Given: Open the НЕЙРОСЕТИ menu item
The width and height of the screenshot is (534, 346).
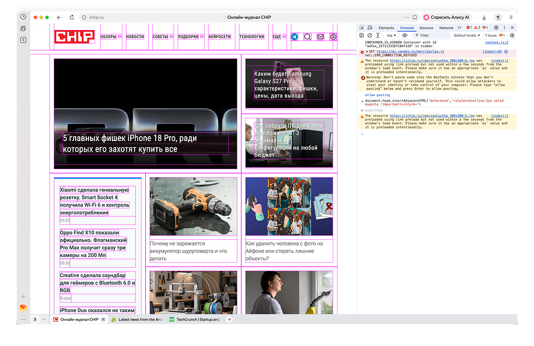Looking at the screenshot, I should tap(220, 37).
